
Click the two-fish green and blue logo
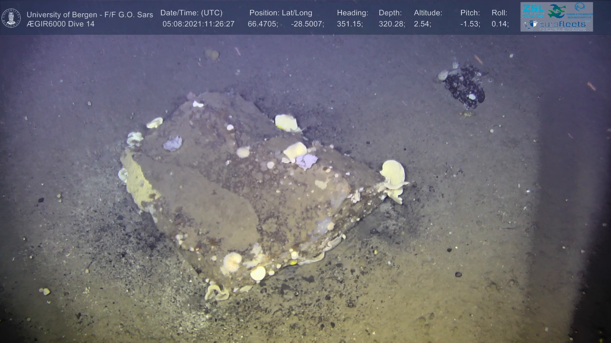click(x=557, y=11)
